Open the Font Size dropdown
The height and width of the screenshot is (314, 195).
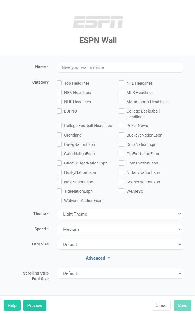click(120, 244)
